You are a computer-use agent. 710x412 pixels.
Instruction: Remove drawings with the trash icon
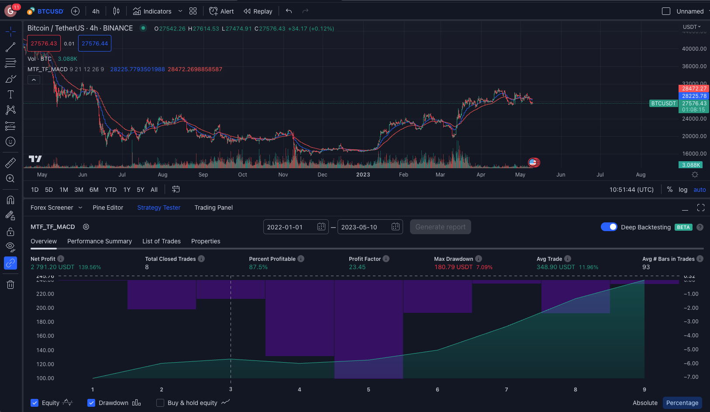(x=10, y=285)
